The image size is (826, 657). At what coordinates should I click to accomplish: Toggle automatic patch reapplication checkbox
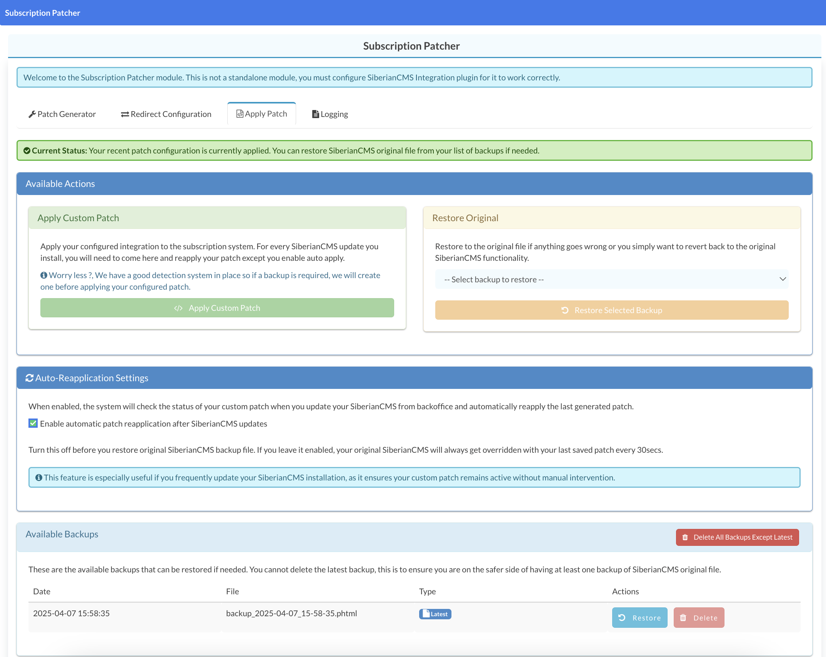pyautogui.click(x=33, y=423)
